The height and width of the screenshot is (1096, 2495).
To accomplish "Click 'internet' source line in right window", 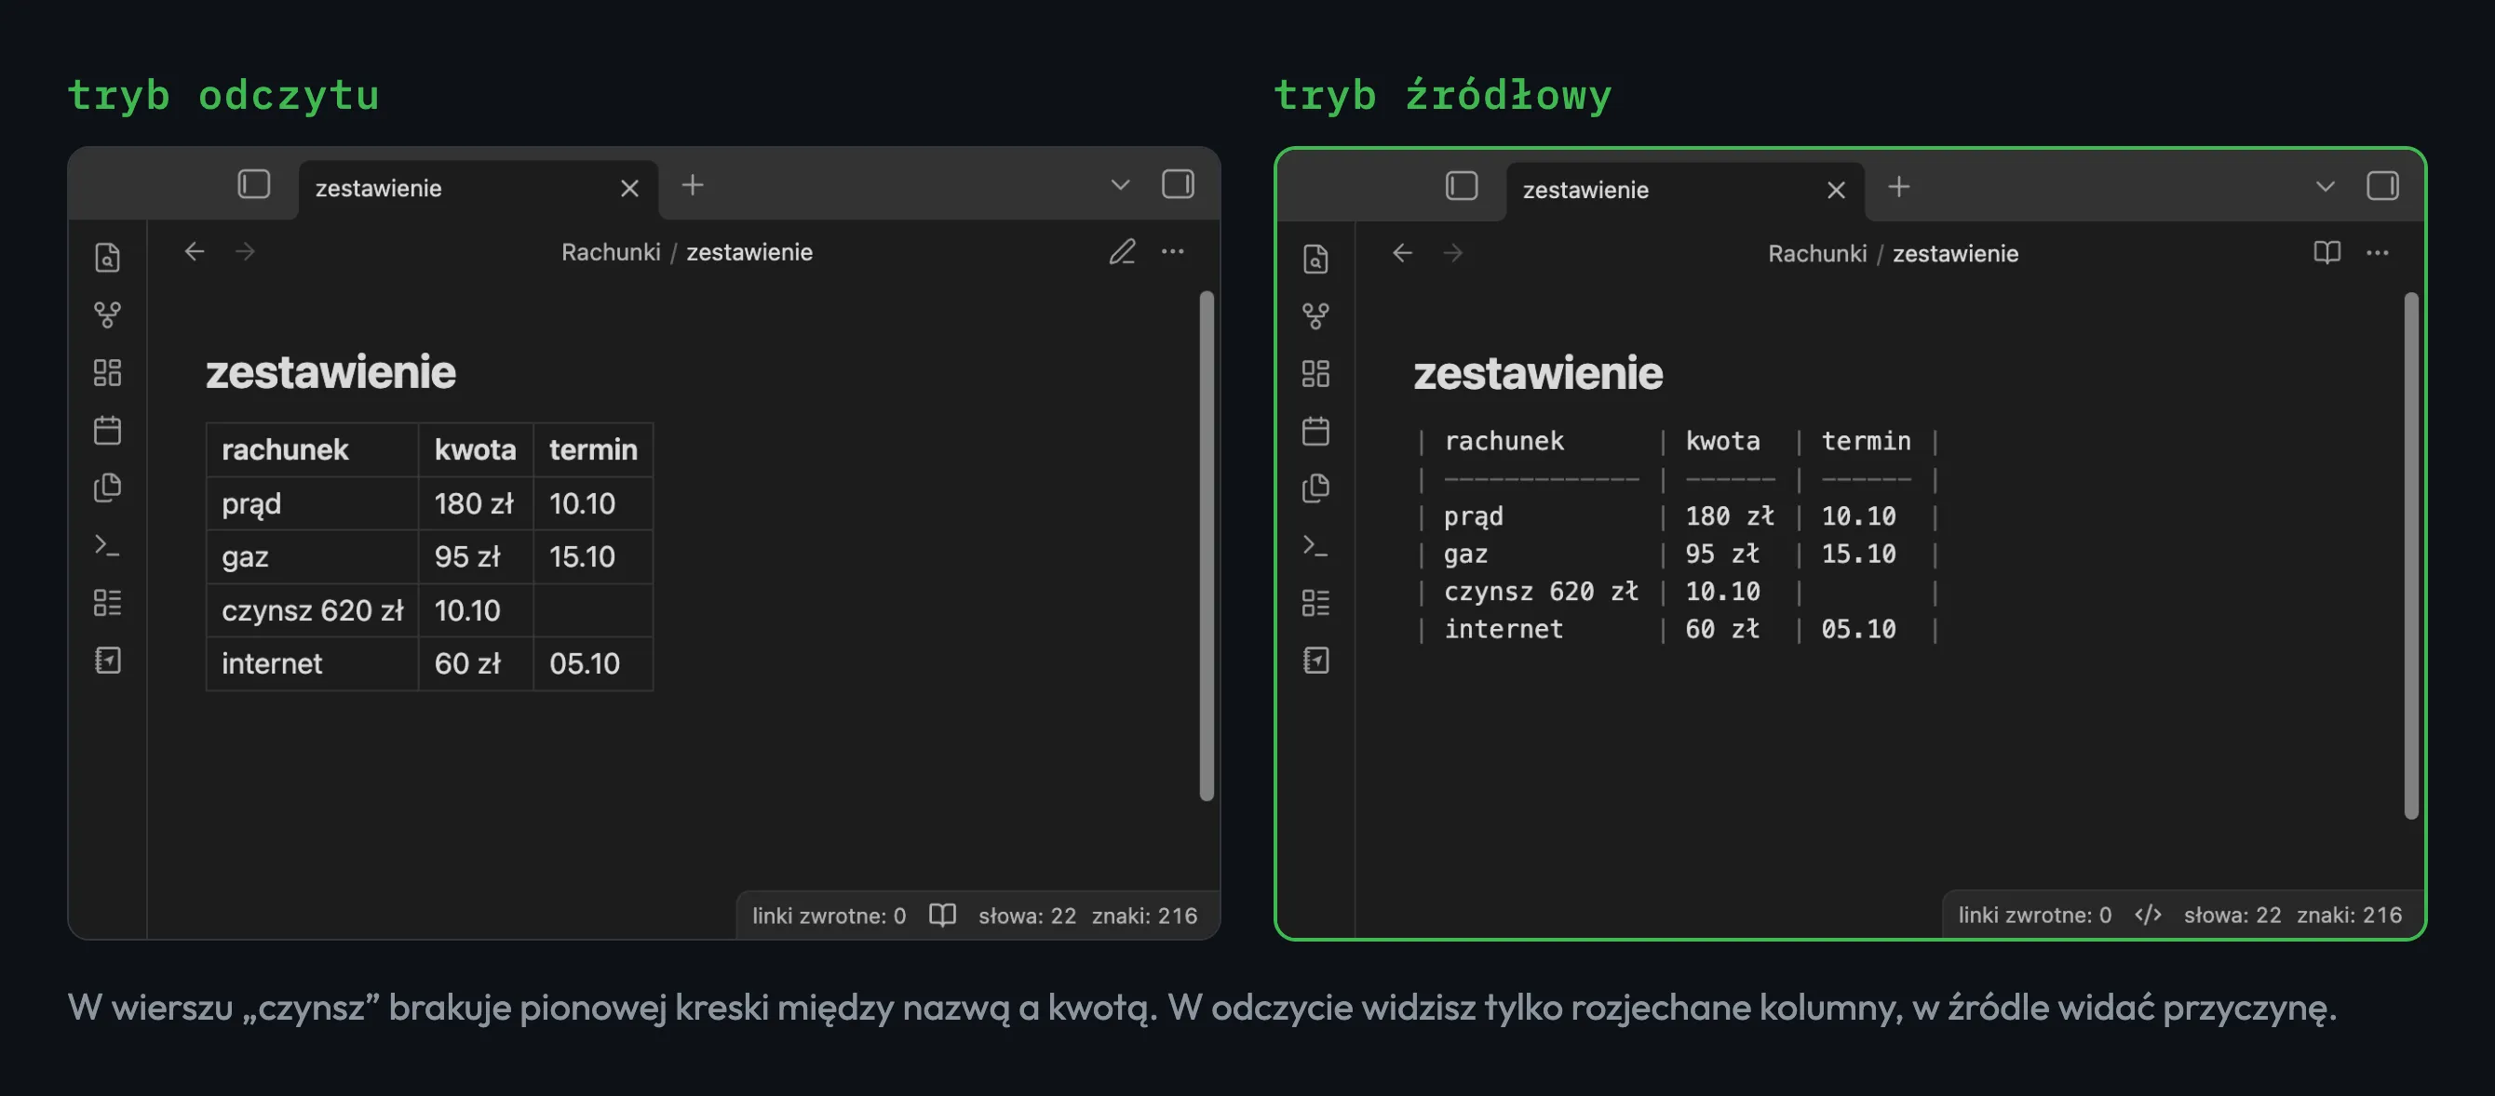I will click(x=1678, y=629).
